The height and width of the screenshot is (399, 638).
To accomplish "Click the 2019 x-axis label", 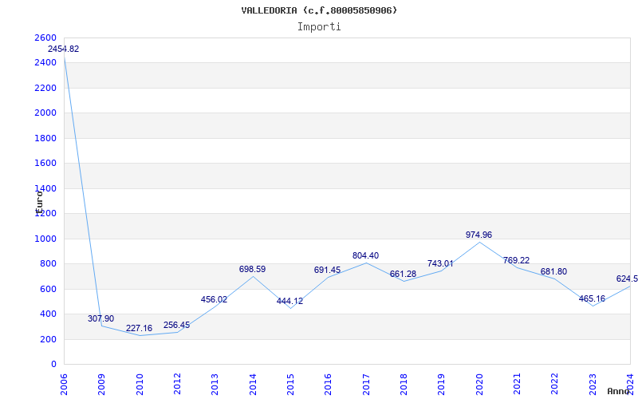I will (442, 385).
